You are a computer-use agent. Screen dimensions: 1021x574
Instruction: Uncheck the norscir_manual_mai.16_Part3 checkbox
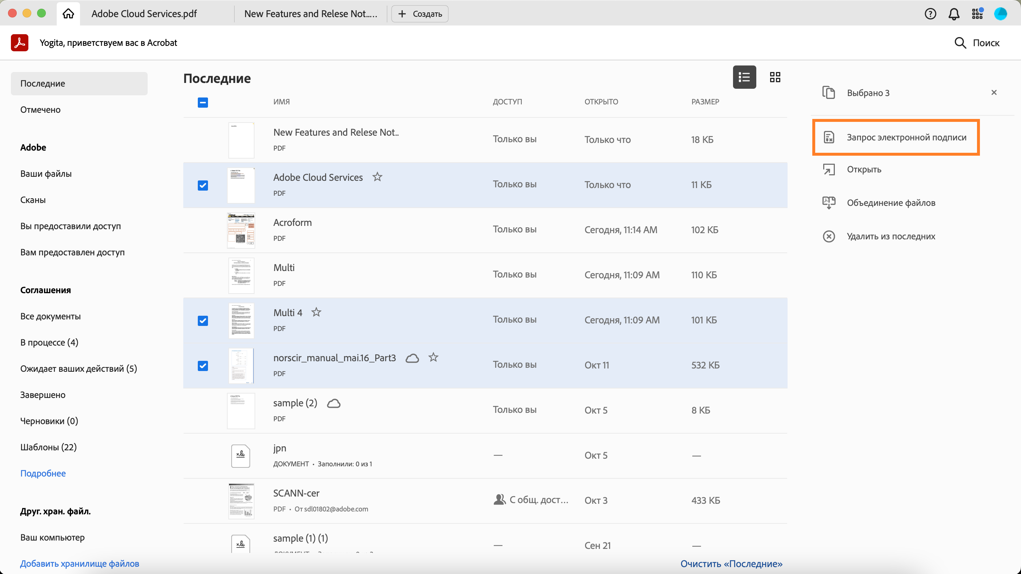tap(203, 366)
